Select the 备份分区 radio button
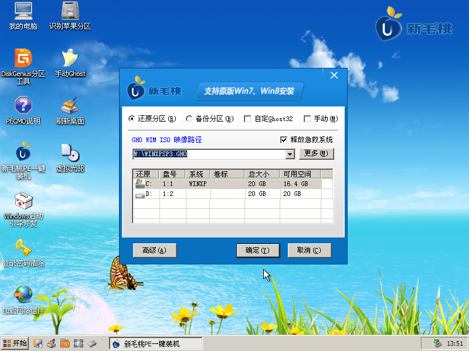The height and width of the screenshot is (351, 469). tap(189, 119)
